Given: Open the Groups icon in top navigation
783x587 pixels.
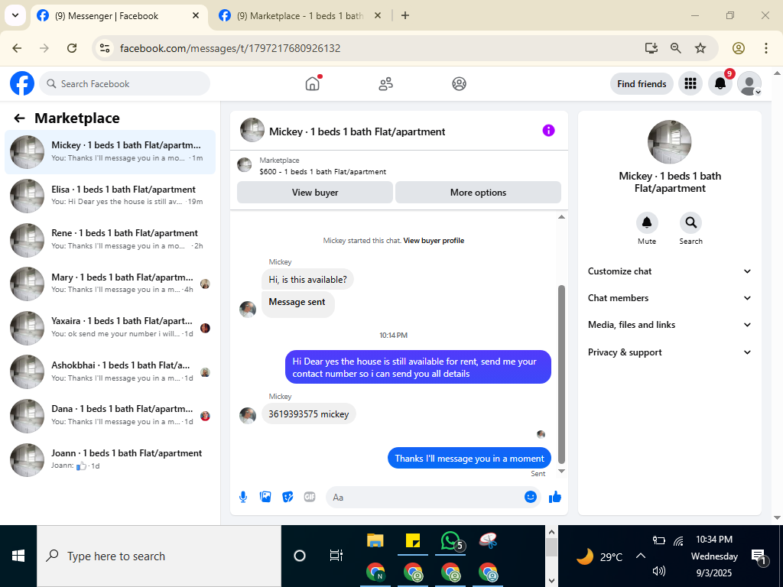Looking at the screenshot, I should click(x=459, y=83).
